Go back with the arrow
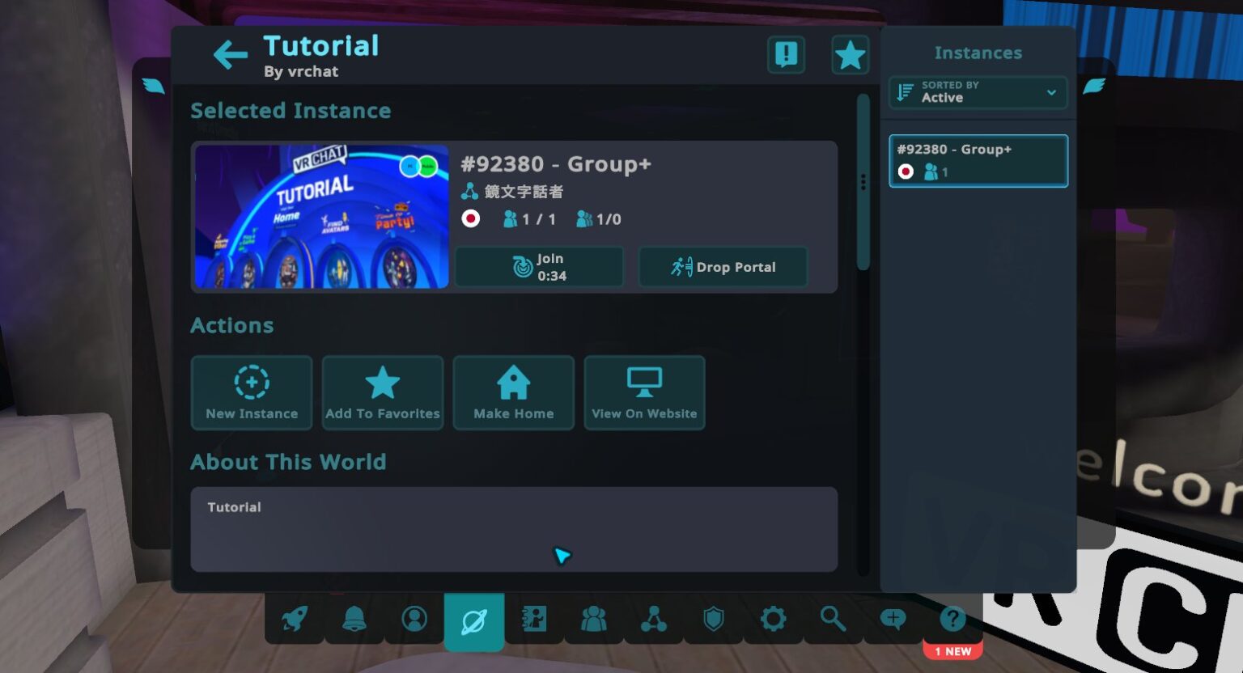Viewport: 1243px width, 673px height. pos(230,55)
